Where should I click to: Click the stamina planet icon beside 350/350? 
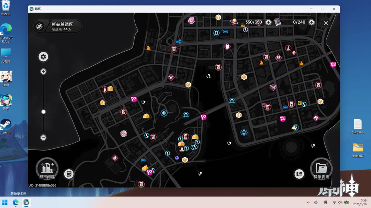coord(234,22)
